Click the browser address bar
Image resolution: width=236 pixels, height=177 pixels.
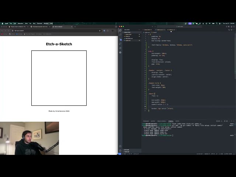pyautogui.click(x=56, y=31)
